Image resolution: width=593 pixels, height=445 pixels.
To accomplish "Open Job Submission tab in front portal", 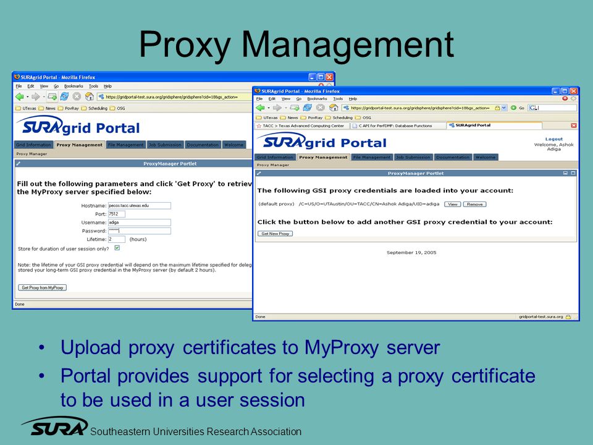I will pyautogui.click(x=413, y=157).
